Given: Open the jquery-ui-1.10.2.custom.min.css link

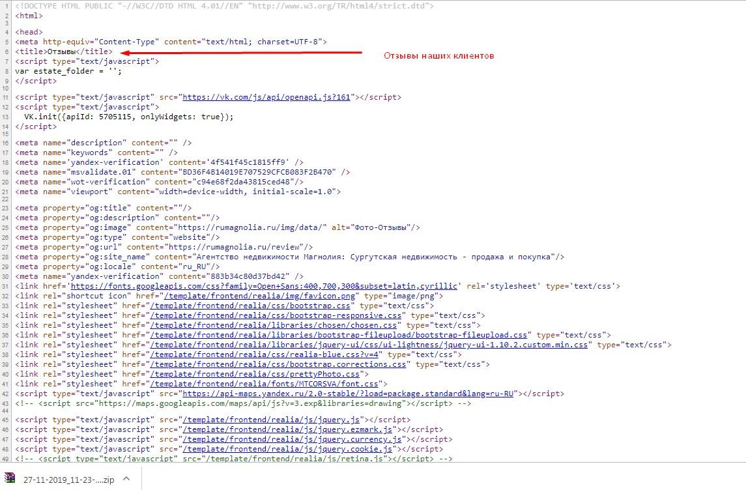Looking at the screenshot, I should point(369,345).
